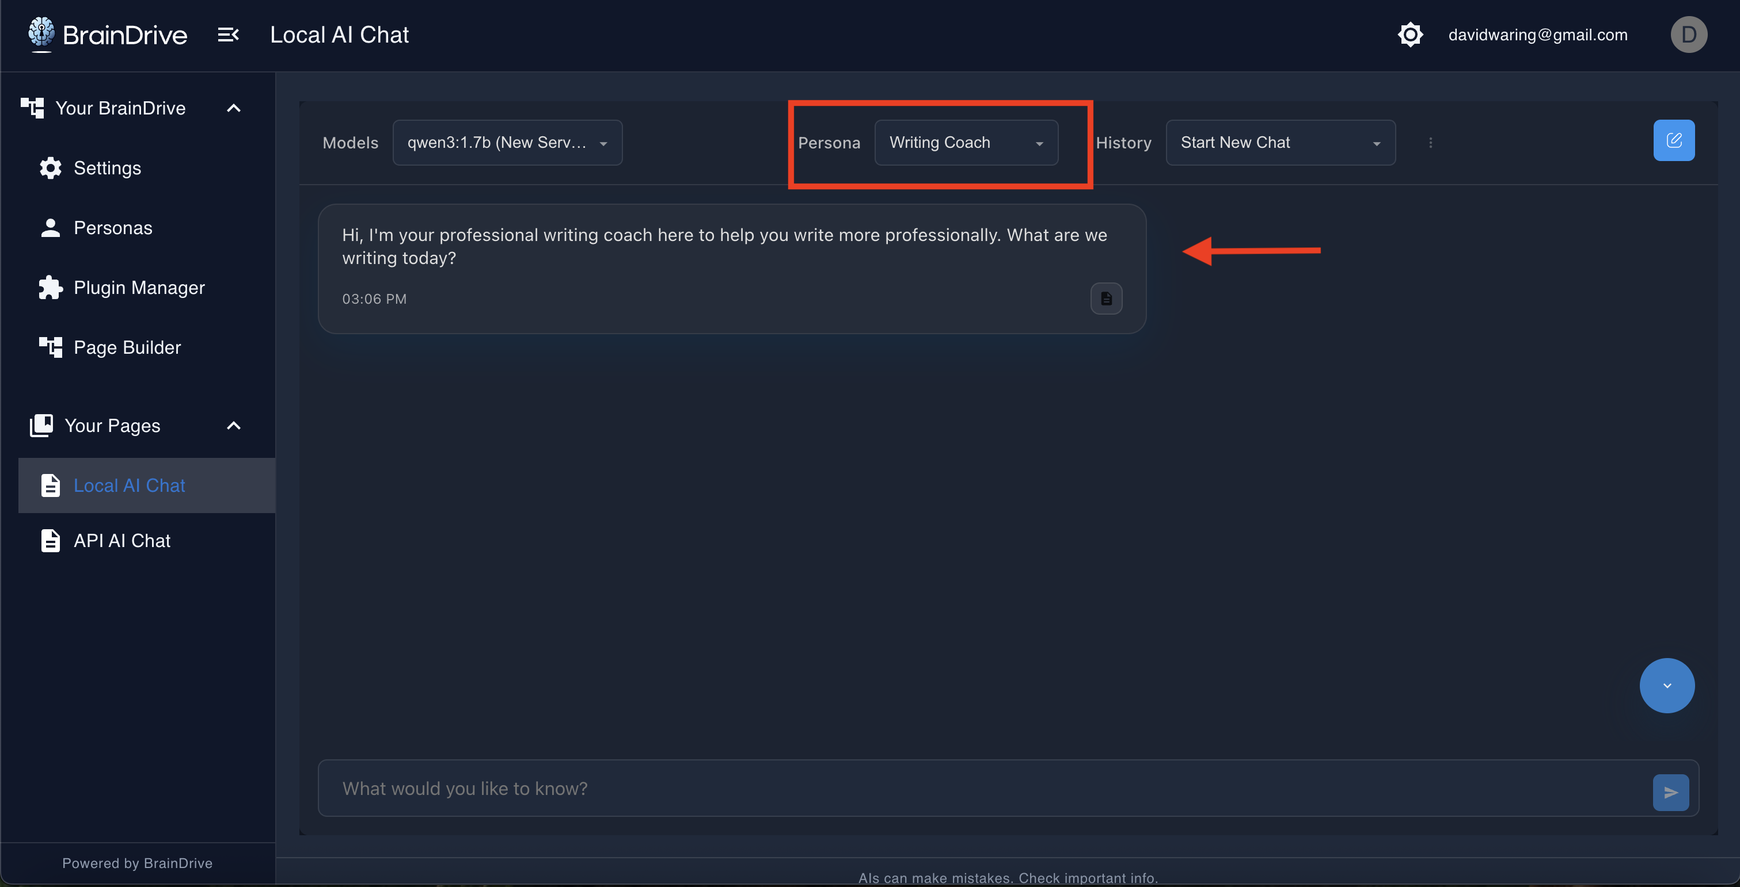Open Settings in the sidebar

(x=107, y=168)
